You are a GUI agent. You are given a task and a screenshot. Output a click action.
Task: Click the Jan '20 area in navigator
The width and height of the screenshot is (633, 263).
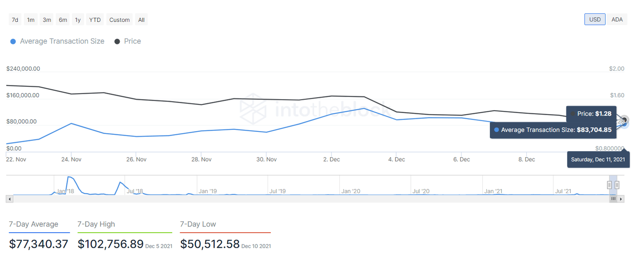click(x=351, y=191)
